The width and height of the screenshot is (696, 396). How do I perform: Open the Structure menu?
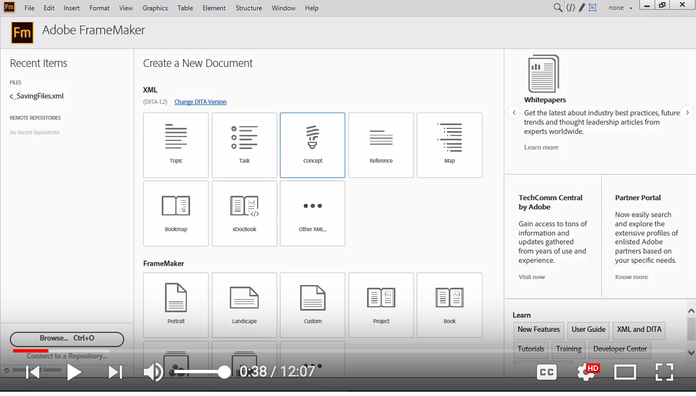[248, 8]
